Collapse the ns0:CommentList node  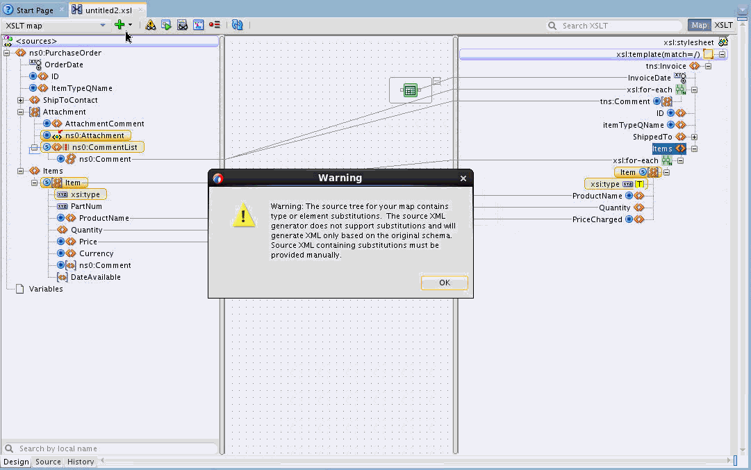click(x=34, y=147)
